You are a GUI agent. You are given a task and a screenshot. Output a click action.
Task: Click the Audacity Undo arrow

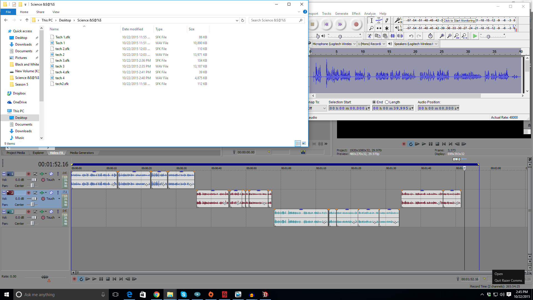[x=411, y=36]
